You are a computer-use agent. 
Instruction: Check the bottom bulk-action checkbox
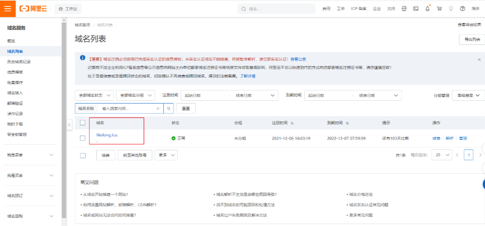tap(83, 155)
